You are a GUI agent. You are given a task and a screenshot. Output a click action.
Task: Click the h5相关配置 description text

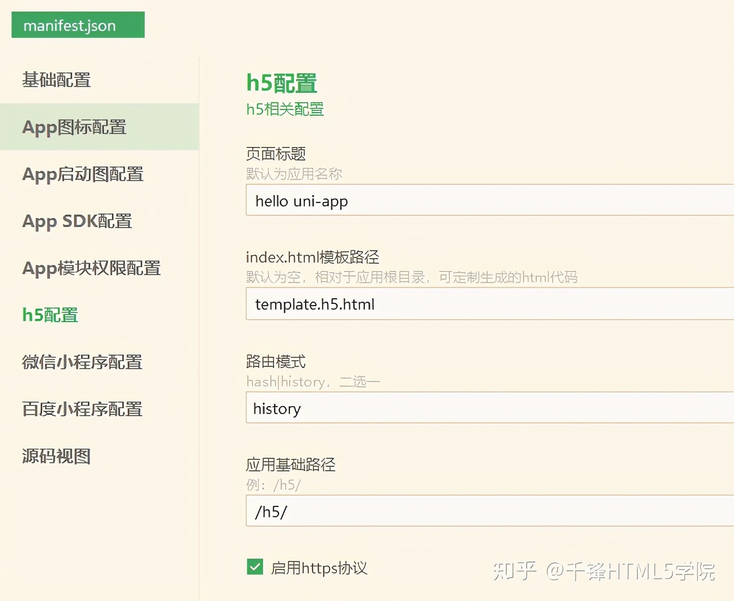coord(284,109)
